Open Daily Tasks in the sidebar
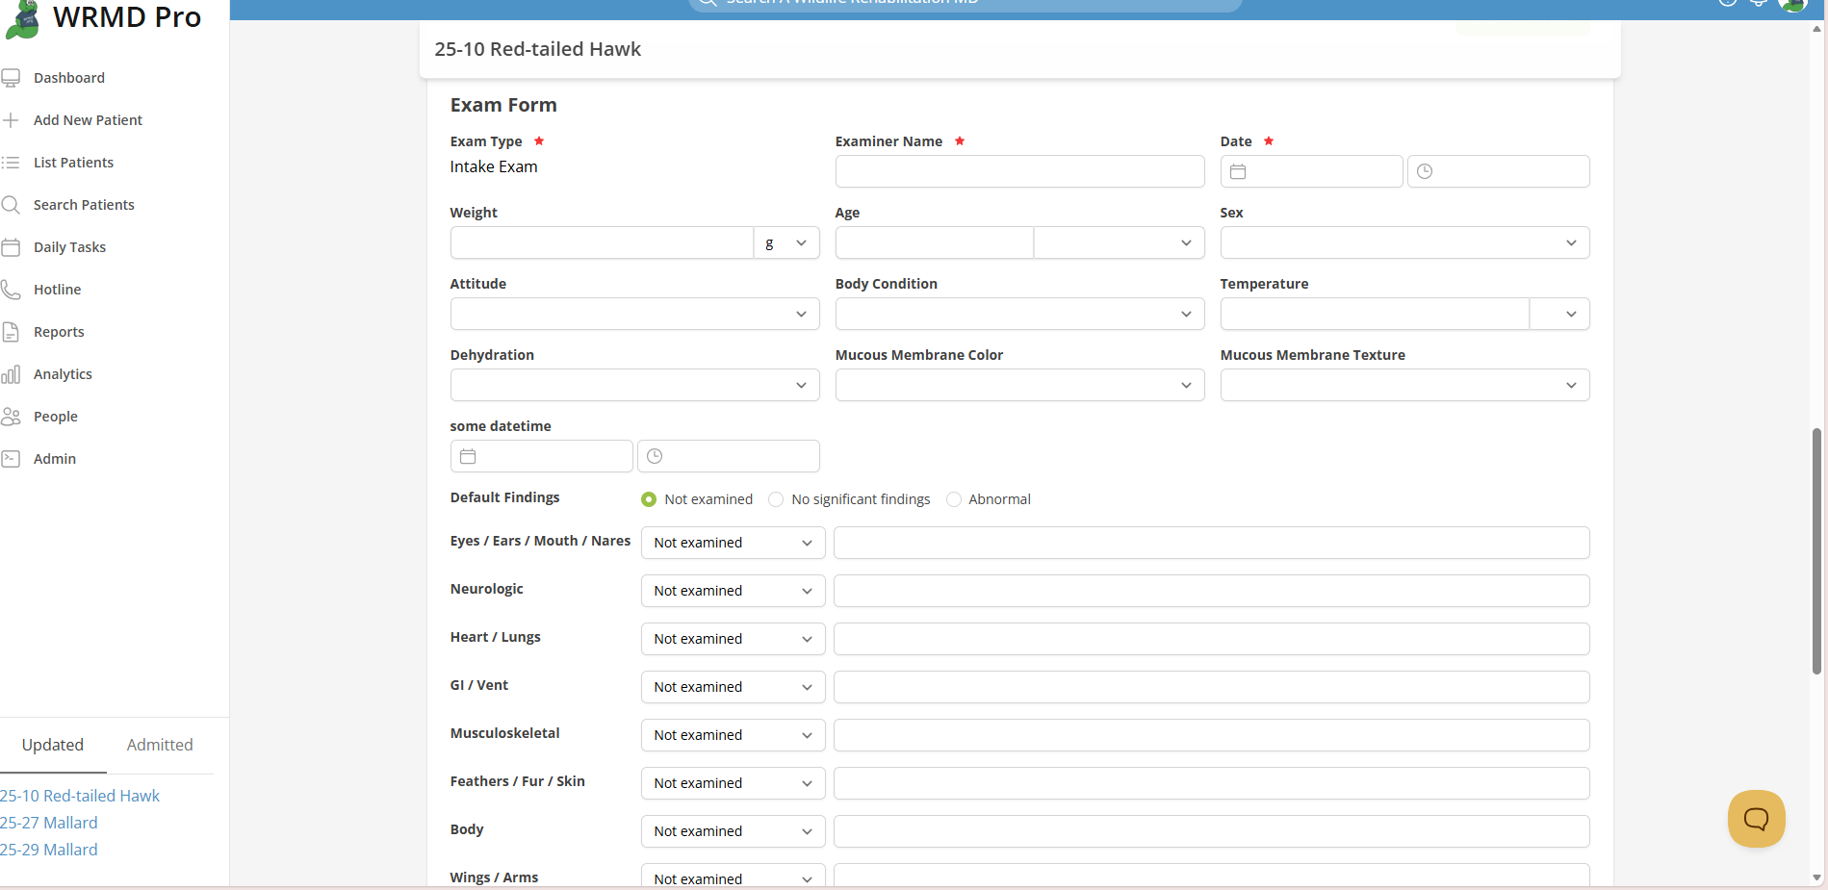This screenshot has height=890, width=1828. 69,247
